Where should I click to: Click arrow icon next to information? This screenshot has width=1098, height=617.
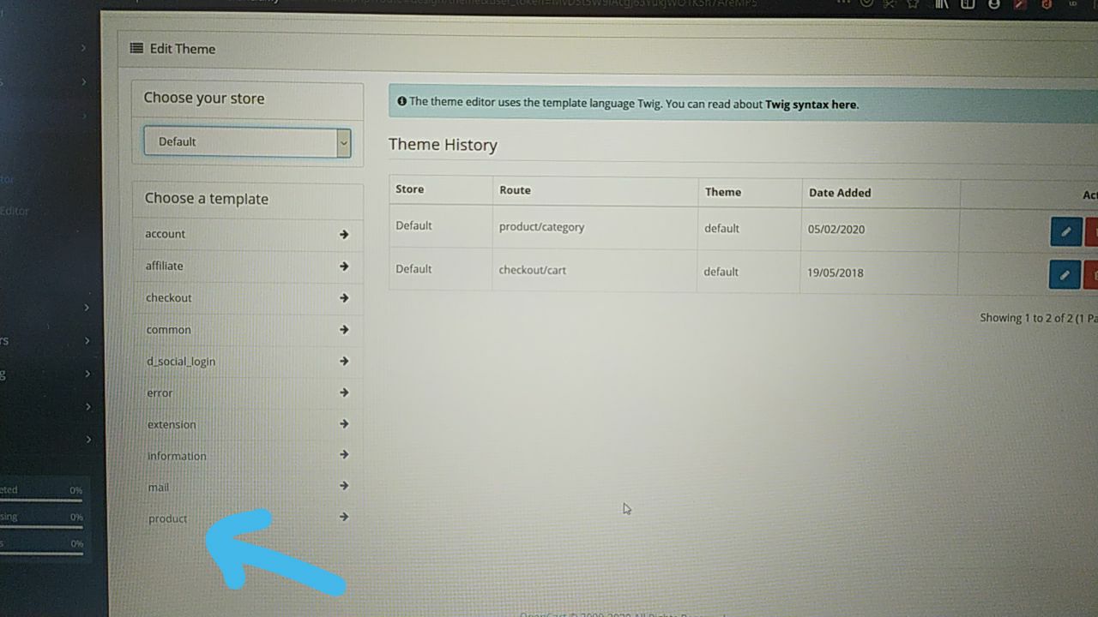coord(344,454)
